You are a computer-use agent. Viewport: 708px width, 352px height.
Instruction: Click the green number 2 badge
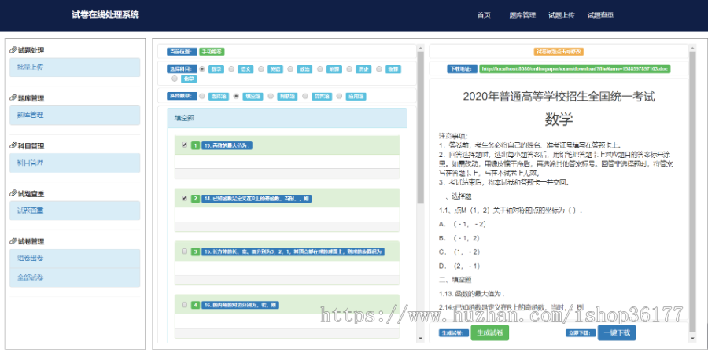coord(195,199)
